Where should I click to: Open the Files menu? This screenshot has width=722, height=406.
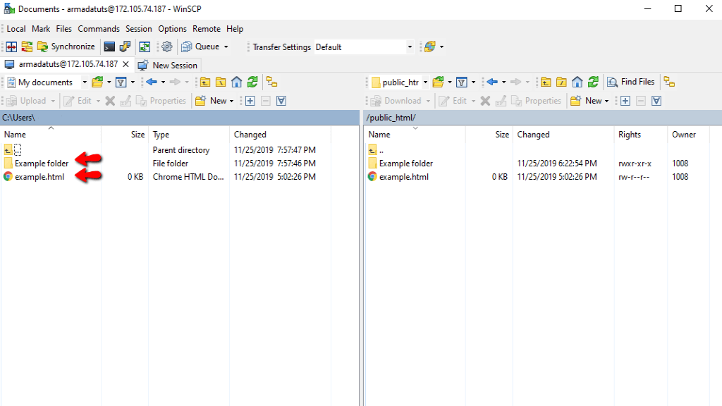[x=64, y=28]
